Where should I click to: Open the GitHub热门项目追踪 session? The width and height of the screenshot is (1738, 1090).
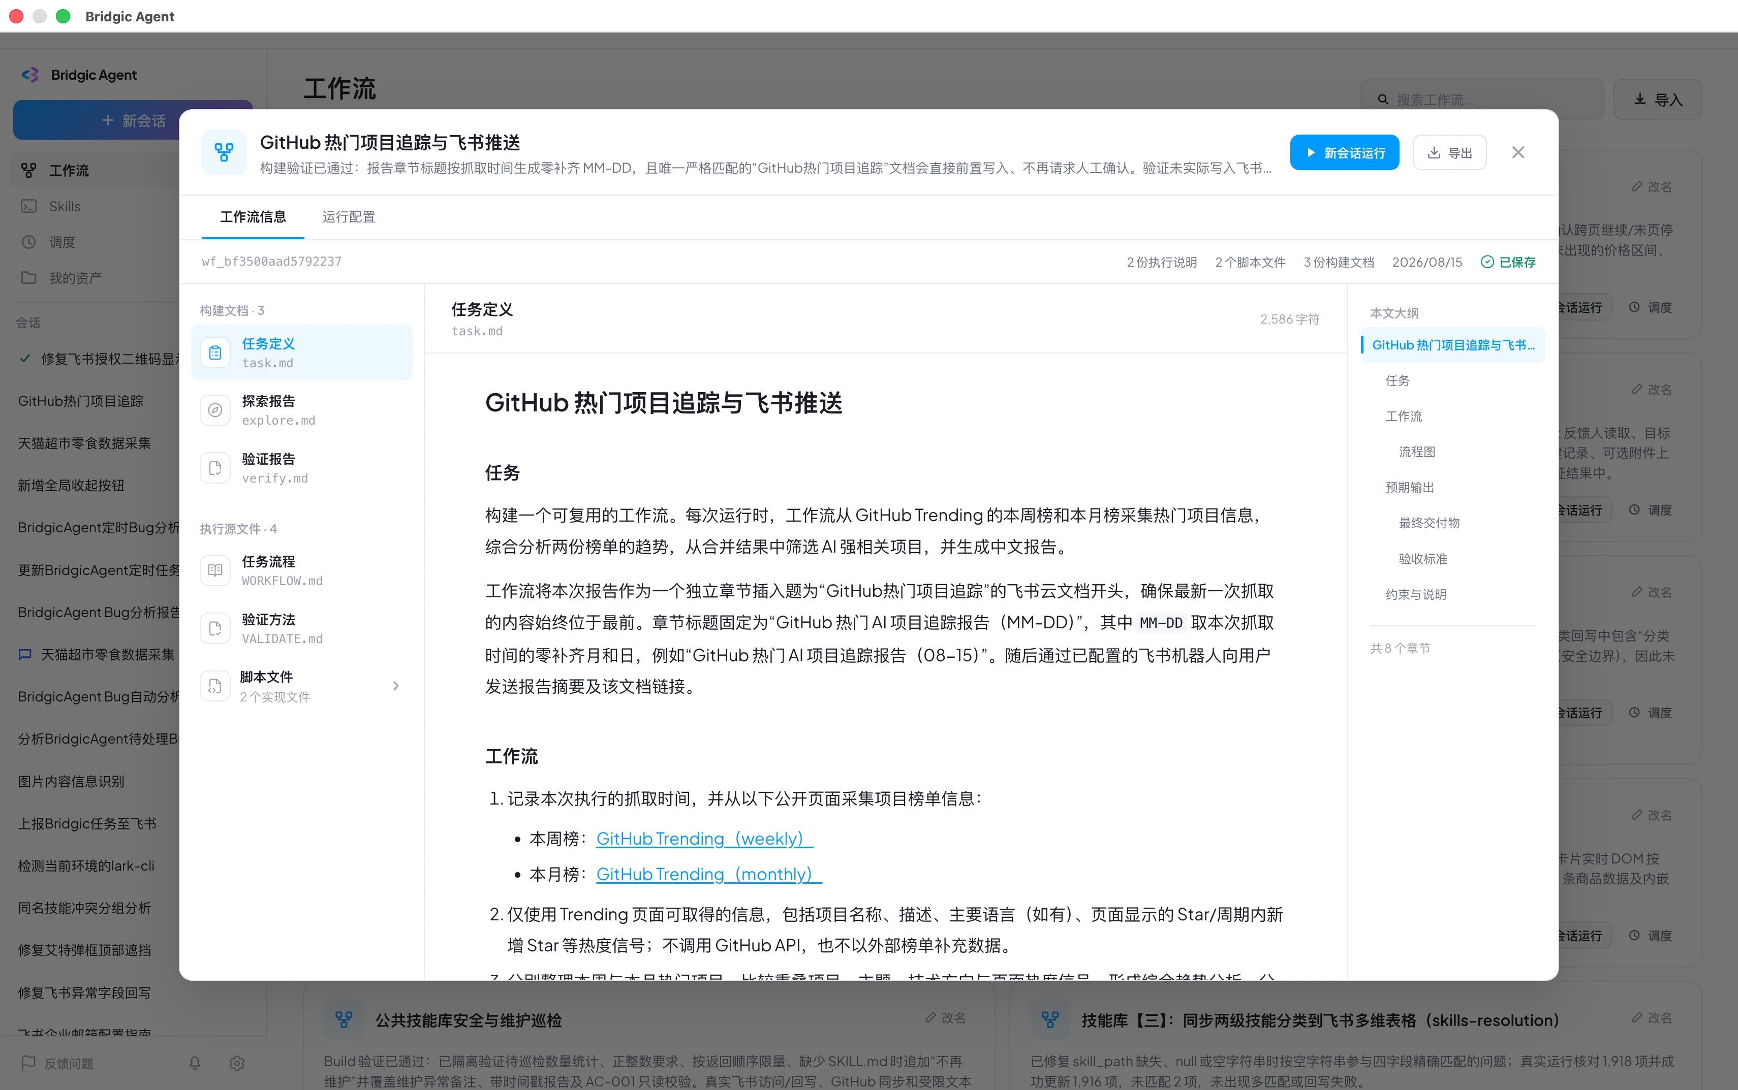click(81, 401)
